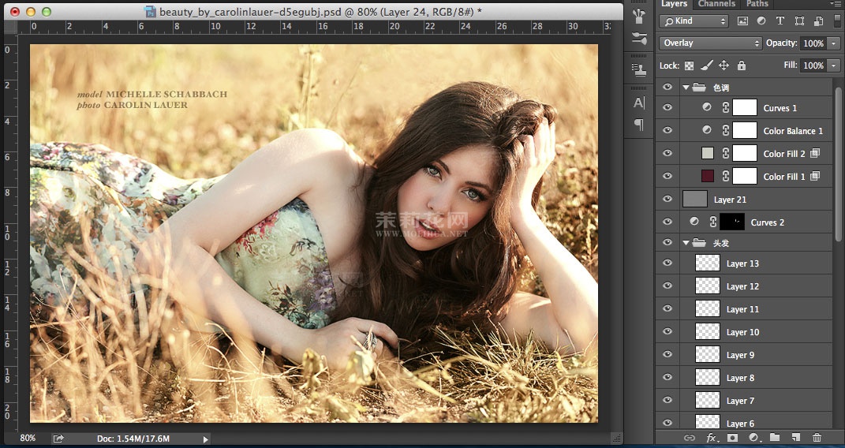845x448 pixels.
Task: Click Curves 2 adjustment icon
Action: point(694,222)
